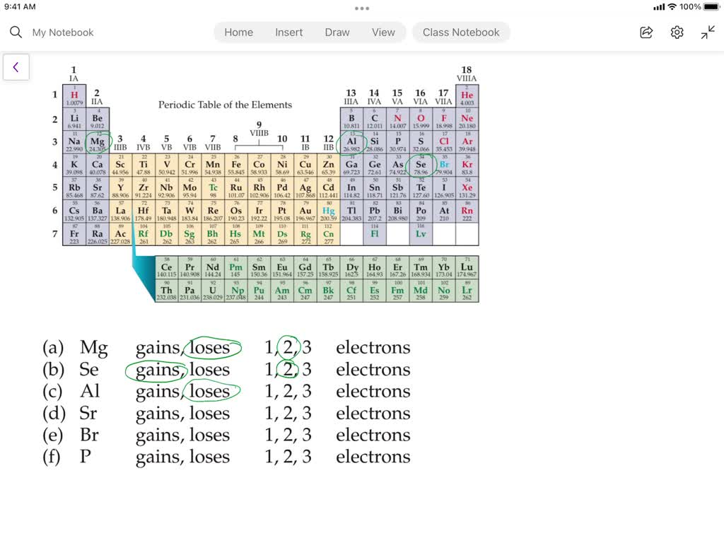Switch to the Draw tab
The width and height of the screenshot is (724, 543).
(x=337, y=32)
